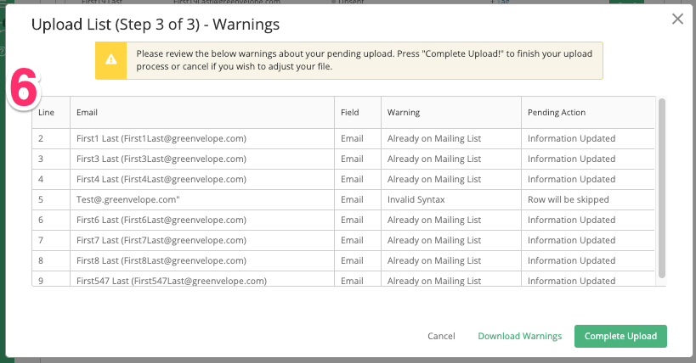This screenshot has width=696, height=363.
Task: Click the Complete Upload button
Action: (x=620, y=336)
